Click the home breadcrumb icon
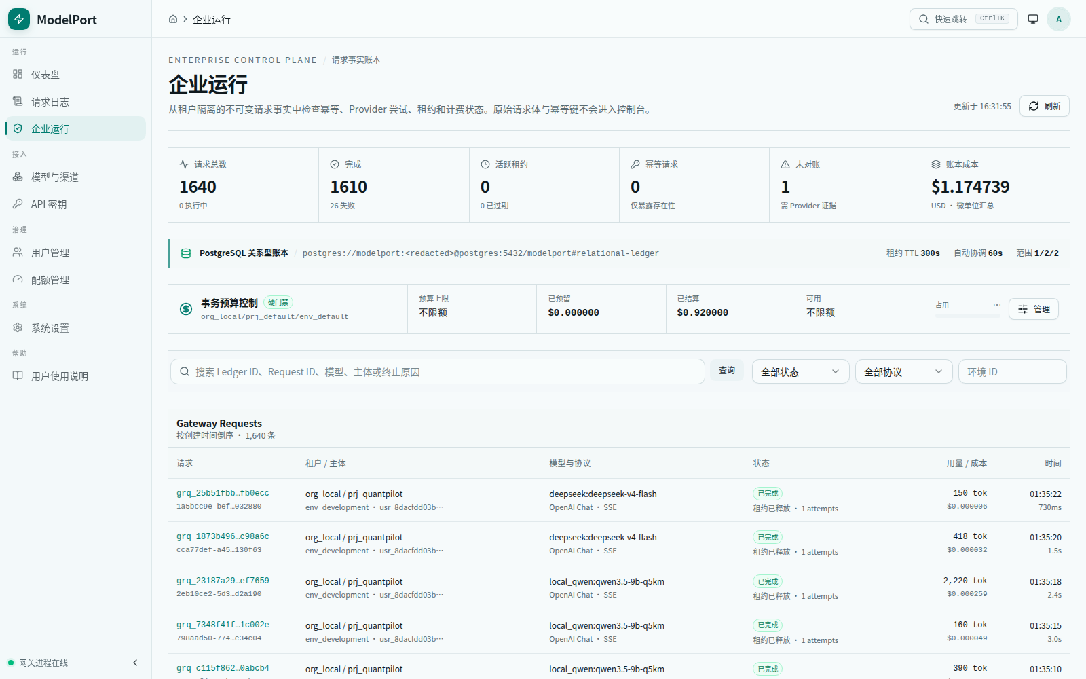This screenshot has height=679, width=1086. pos(173,19)
